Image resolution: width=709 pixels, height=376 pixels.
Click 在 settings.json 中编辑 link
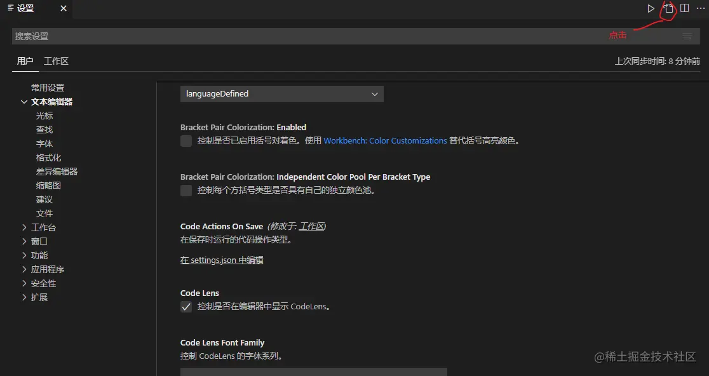tap(222, 260)
